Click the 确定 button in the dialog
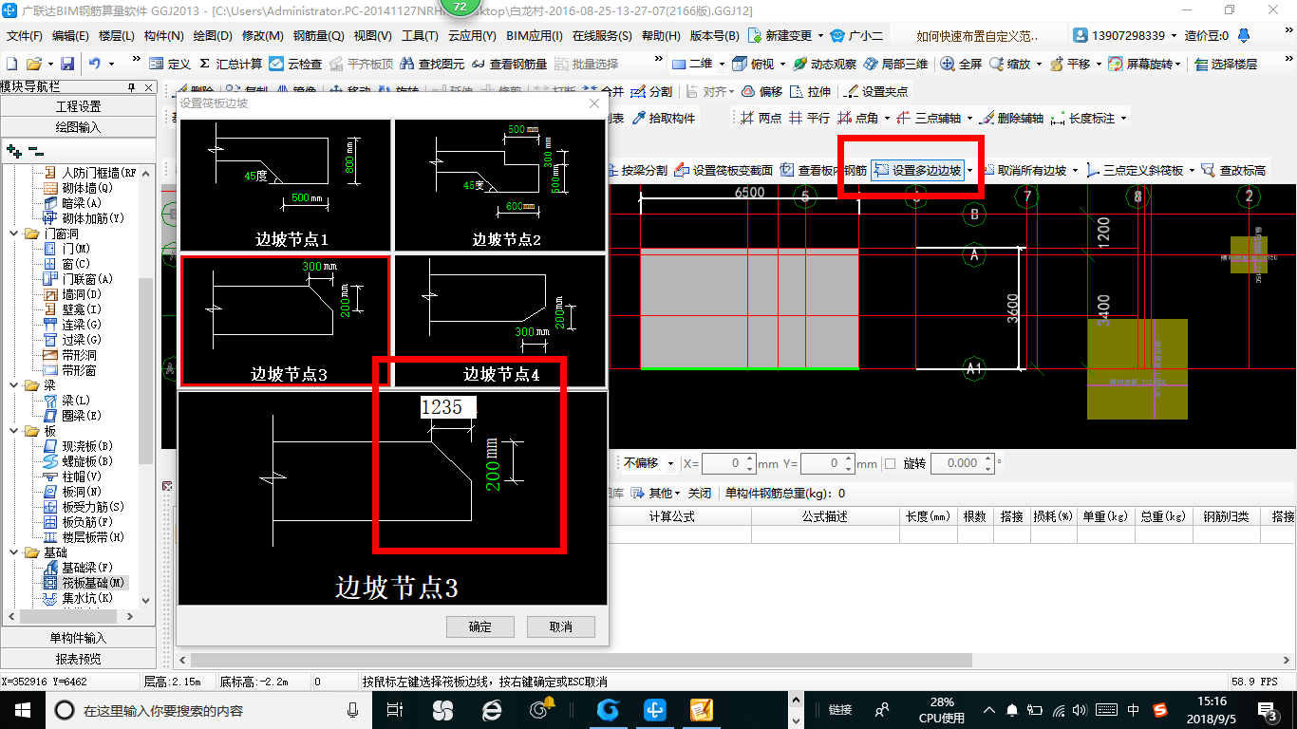This screenshot has height=729, width=1297. 480,626
